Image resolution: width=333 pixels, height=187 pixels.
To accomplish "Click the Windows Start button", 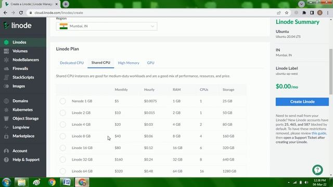I will point(6,182).
